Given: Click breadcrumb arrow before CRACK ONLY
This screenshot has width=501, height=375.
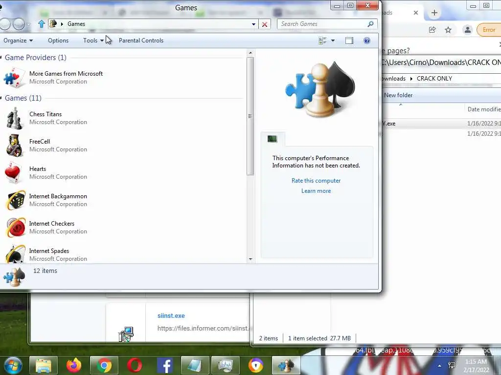Looking at the screenshot, I should [411, 79].
